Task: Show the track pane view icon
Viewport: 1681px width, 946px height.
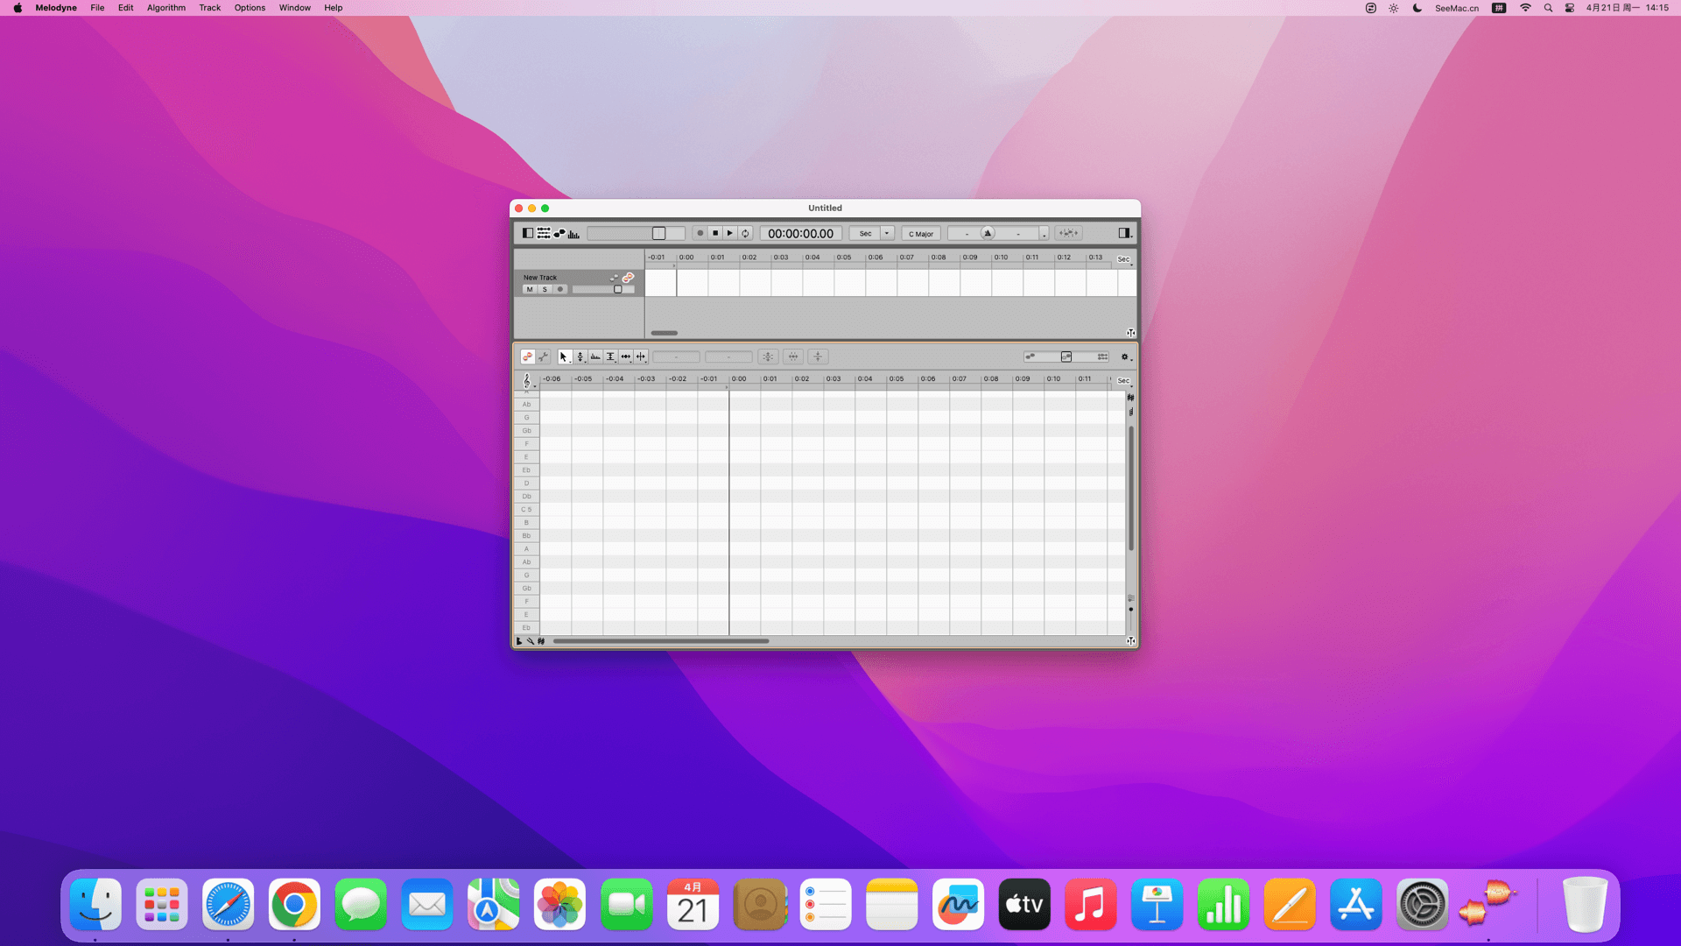Action: (544, 233)
